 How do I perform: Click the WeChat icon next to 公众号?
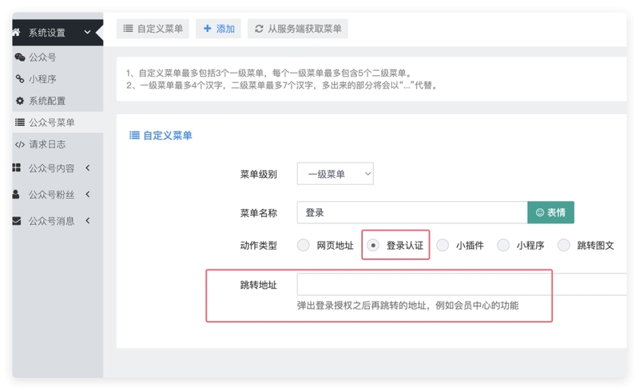20,57
